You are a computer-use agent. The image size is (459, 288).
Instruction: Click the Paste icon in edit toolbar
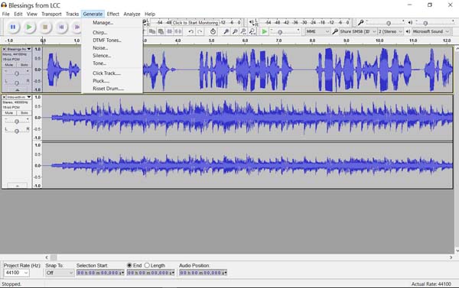[161, 31]
